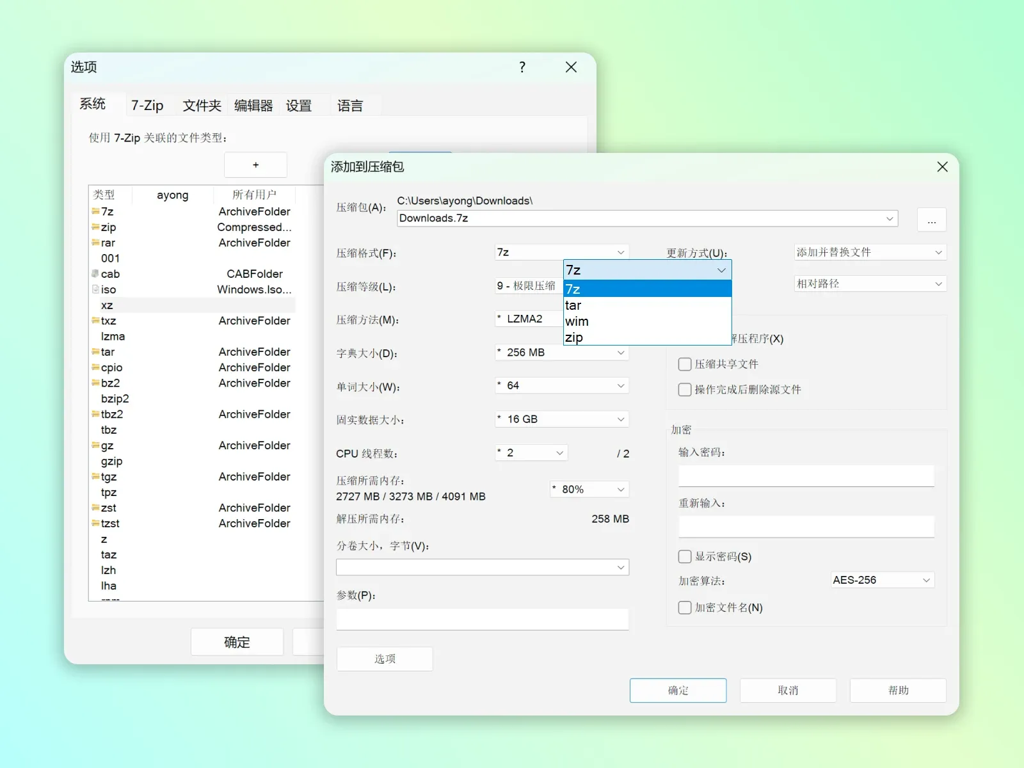Viewport: 1024px width, 768px height.
Task: Click the cab file type icon
Action: click(95, 274)
